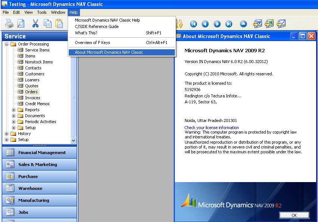Expand the History folder
This screenshot has height=222, width=318.
(6, 134)
